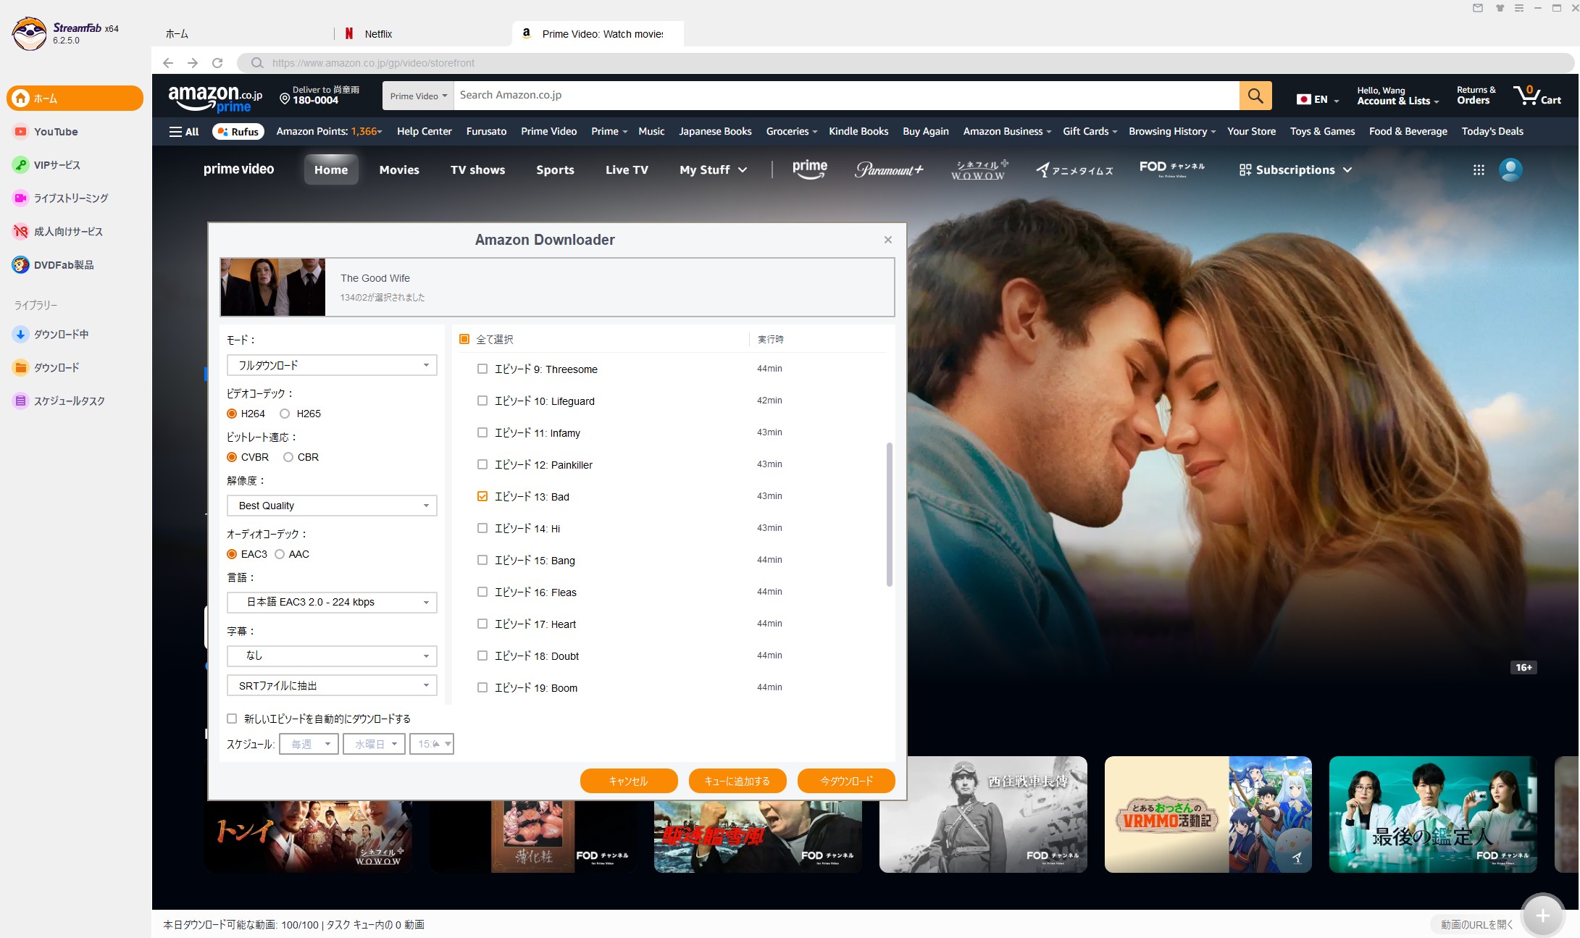Open the SRTファイルに抽出 dropdown
This screenshot has height=938, width=1580.
pyautogui.click(x=332, y=685)
